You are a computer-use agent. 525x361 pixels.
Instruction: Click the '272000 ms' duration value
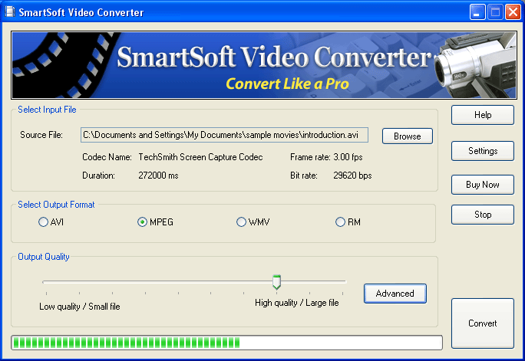pos(158,176)
